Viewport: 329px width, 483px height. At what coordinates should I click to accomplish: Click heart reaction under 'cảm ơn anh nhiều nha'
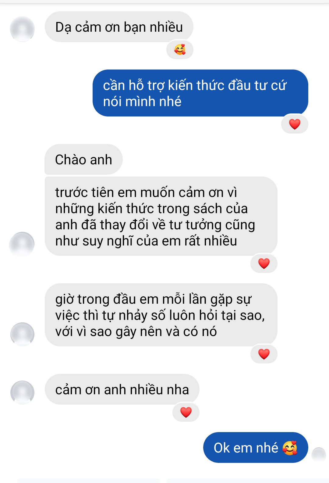pos(186,412)
